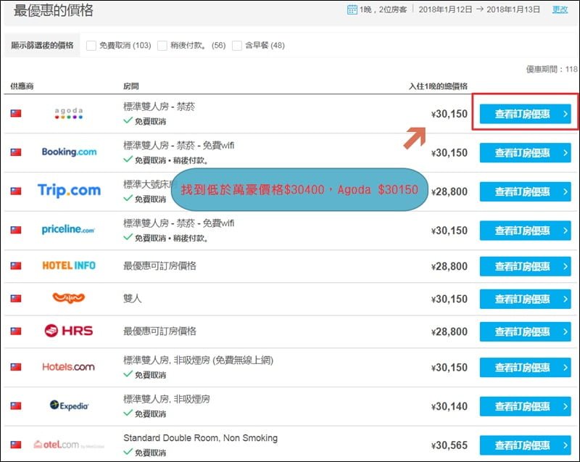Screen dimensions: 580x462
Task: Open 查看訂房優惠 for the Booking.com row
Action: click(x=525, y=153)
